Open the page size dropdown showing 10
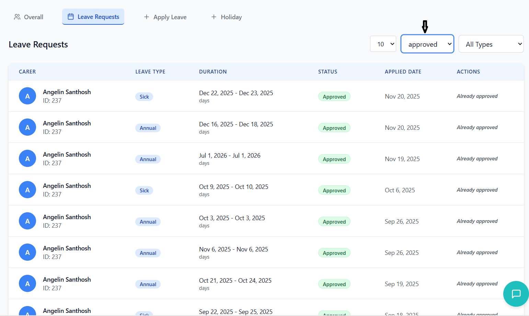 click(x=383, y=44)
